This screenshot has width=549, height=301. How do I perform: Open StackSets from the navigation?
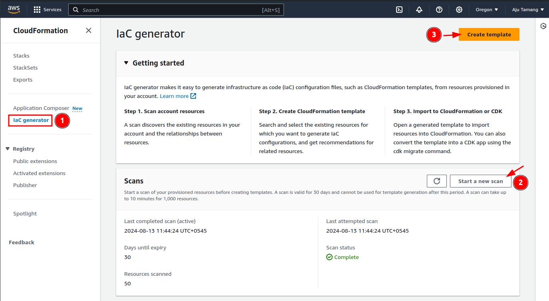(25, 68)
